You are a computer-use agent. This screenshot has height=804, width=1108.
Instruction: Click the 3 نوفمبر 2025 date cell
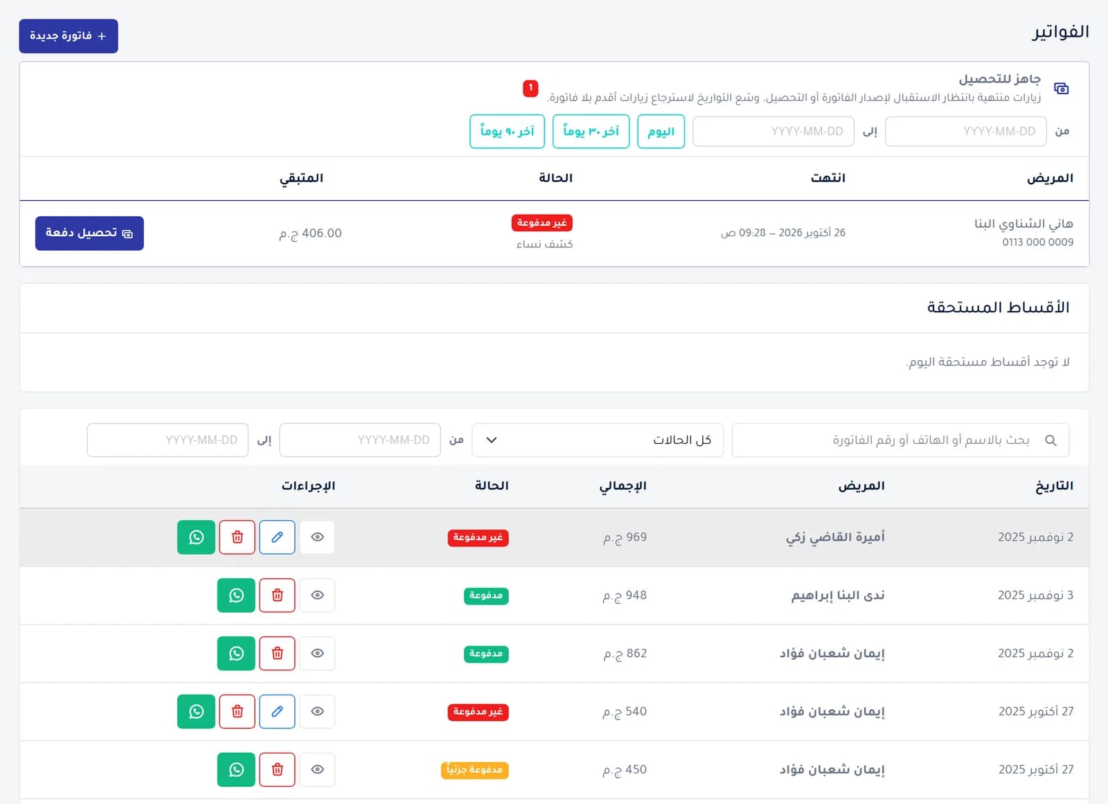(1035, 596)
